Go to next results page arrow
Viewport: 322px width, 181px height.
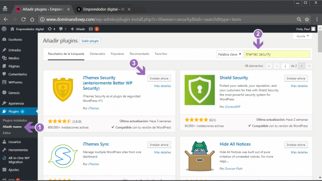pyautogui.click(x=302, y=66)
